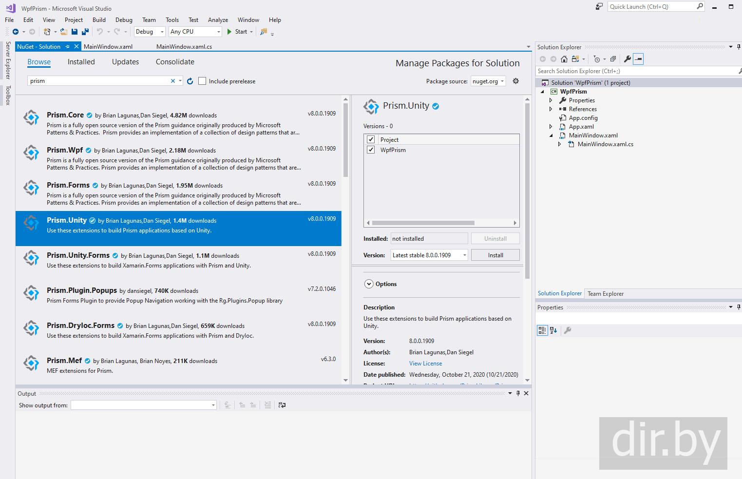This screenshot has height=479, width=742.
Task: Open the View License link
Action: [x=425, y=364]
